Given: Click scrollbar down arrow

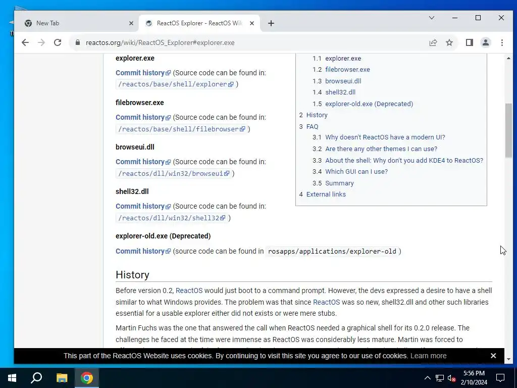Looking at the screenshot, I should pos(508,359).
